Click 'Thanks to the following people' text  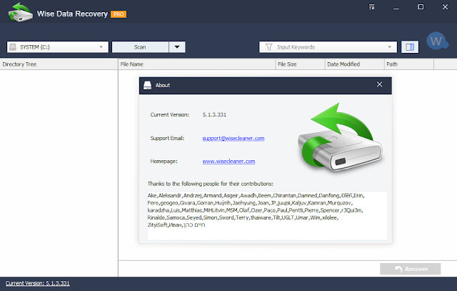pyautogui.click(x=211, y=184)
